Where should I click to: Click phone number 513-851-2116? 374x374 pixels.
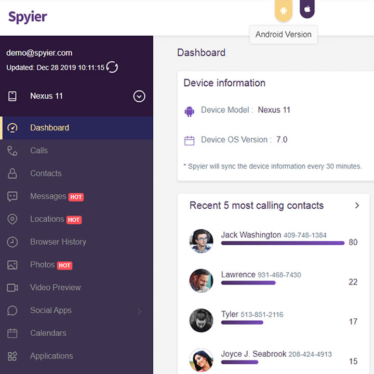(262, 315)
